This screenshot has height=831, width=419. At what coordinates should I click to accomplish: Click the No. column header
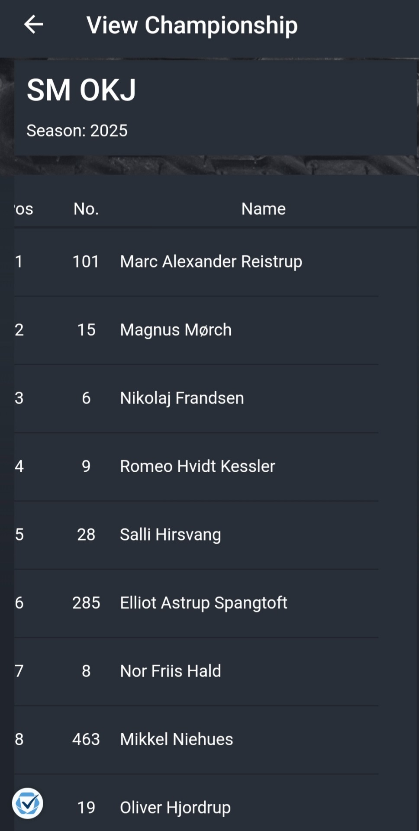point(86,209)
